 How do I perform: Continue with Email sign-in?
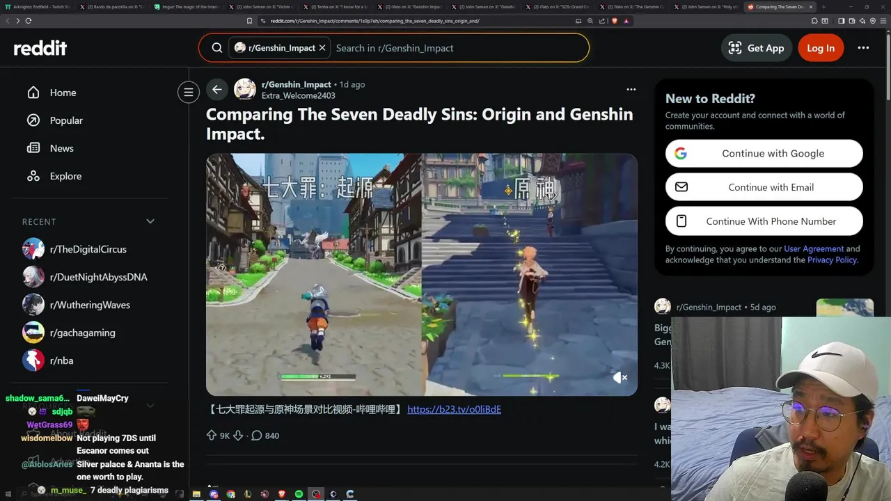point(764,187)
